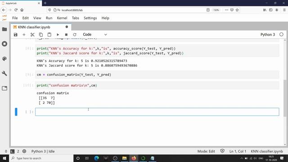Open the Settings menu
The height and width of the screenshot is (162, 288).
[x=90, y=18]
